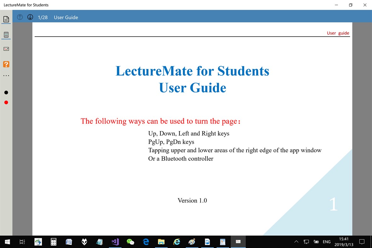Screen dimensions: 372x248
Task: Click the 'Up, Down, Left and Right keys' line
Action: 189,134
